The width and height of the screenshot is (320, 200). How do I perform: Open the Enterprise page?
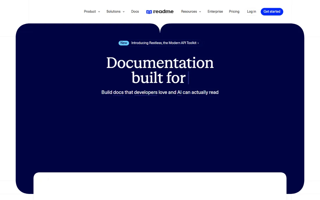pos(215,12)
